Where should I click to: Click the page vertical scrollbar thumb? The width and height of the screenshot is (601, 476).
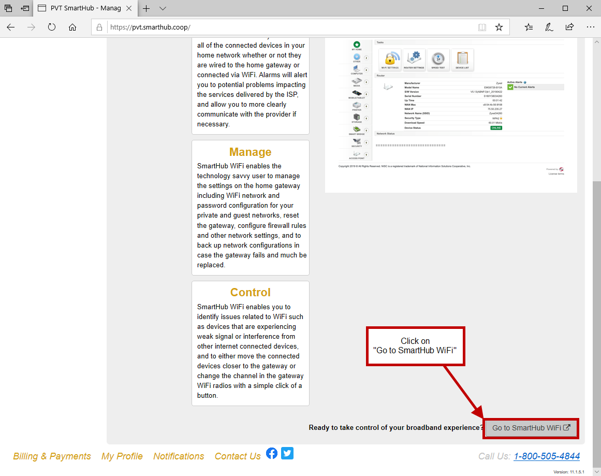(597, 323)
